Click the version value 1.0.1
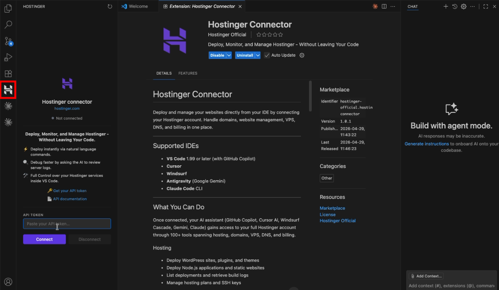The height and width of the screenshot is (290, 499). click(x=346, y=121)
